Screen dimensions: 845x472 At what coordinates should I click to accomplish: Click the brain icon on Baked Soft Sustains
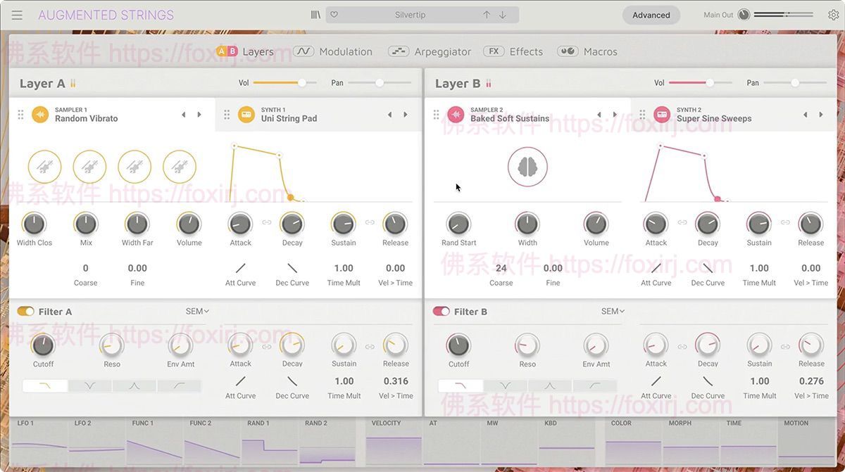(527, 167)
